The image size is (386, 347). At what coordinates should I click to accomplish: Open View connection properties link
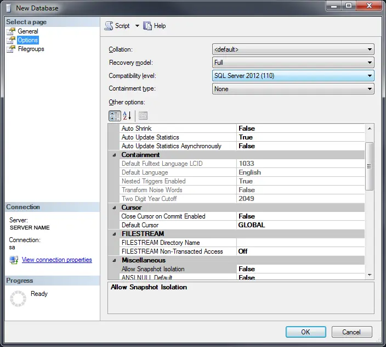click(x=56, y=260)
